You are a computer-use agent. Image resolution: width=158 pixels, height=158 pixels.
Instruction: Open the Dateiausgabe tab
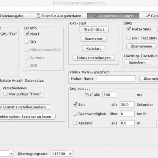click(x=12, y=16)
